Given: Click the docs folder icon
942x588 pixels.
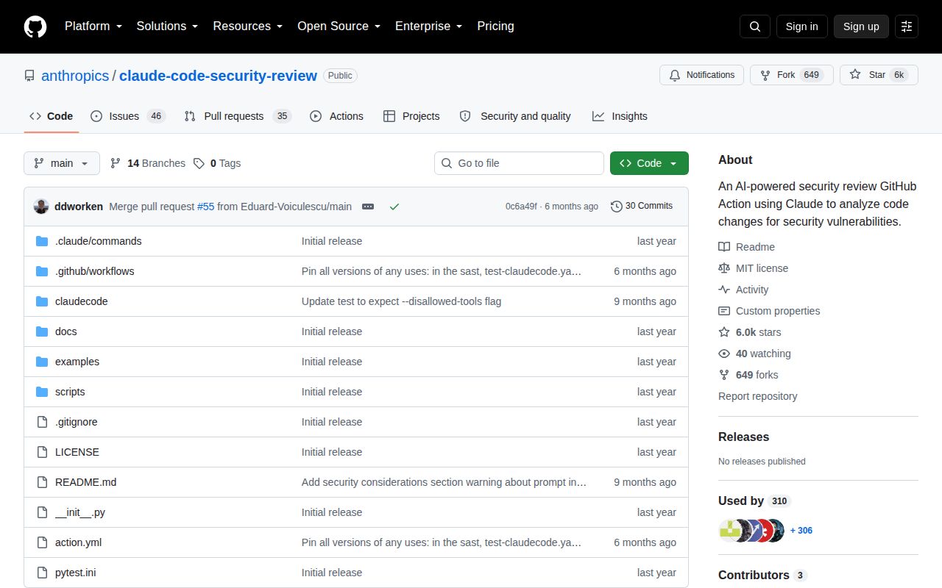Looking at the screenshot, I should 42,331.
